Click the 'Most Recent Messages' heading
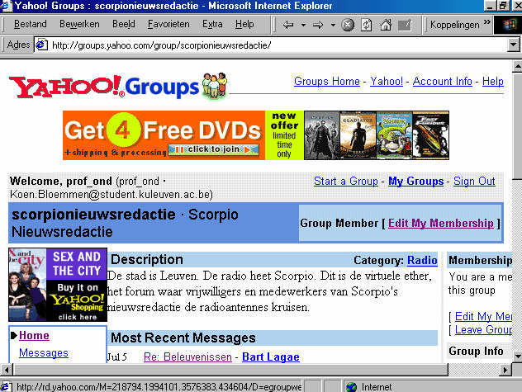The image size is (522, 392). (183, 338)
